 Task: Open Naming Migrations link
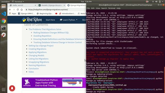[x=37, y=65]
